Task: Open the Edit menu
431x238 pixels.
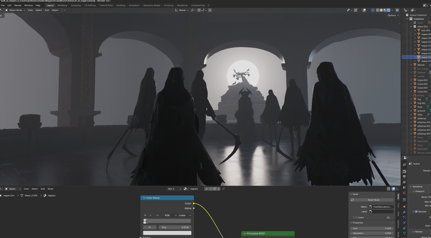Action: click(9, 5)
